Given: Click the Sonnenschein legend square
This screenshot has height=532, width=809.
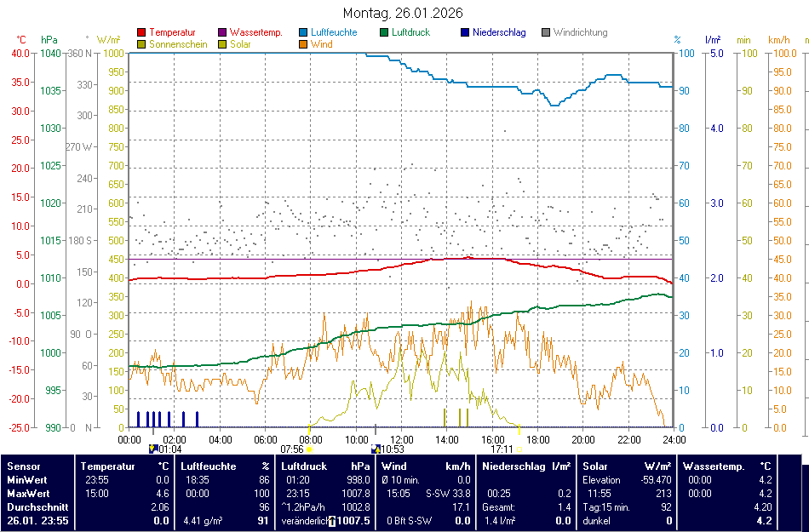Looking at the screenshot, I should (141, 44).
